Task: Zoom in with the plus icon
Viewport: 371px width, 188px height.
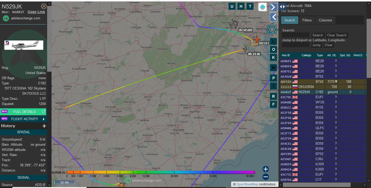Action: [x=266, y=169]
